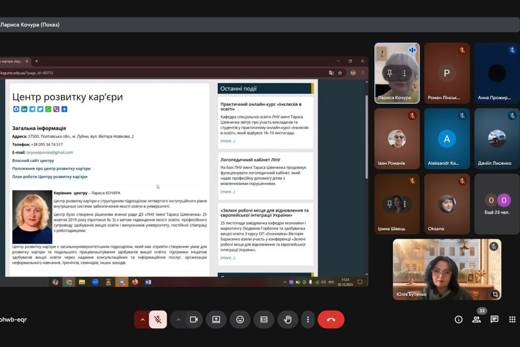The height and width of the screenshot is (347, 520).
Task: Select Aleksandr Ka... participant tile
Action: click(447, 138)
